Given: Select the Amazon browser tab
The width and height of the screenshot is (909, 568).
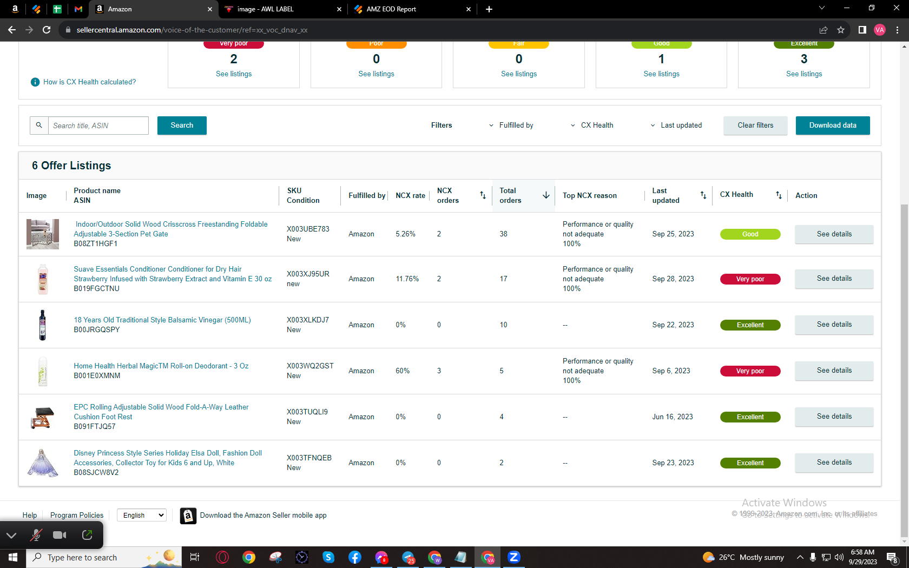Looking at the screenshot, I should 154,9.
